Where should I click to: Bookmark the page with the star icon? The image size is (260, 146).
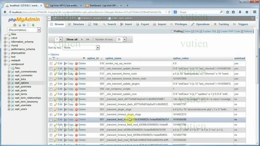(x=227, y=12)
